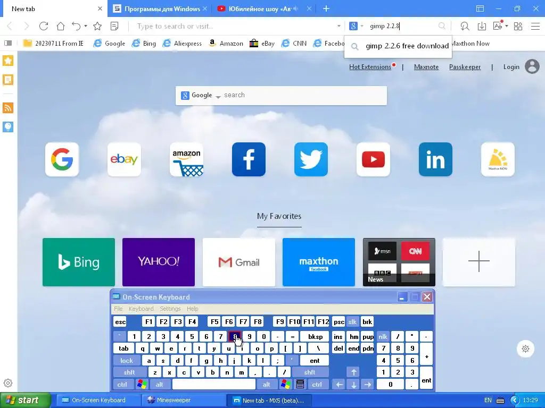
Task: Click the address bar input
Action: pyautogui.click(x=236, y=26)
